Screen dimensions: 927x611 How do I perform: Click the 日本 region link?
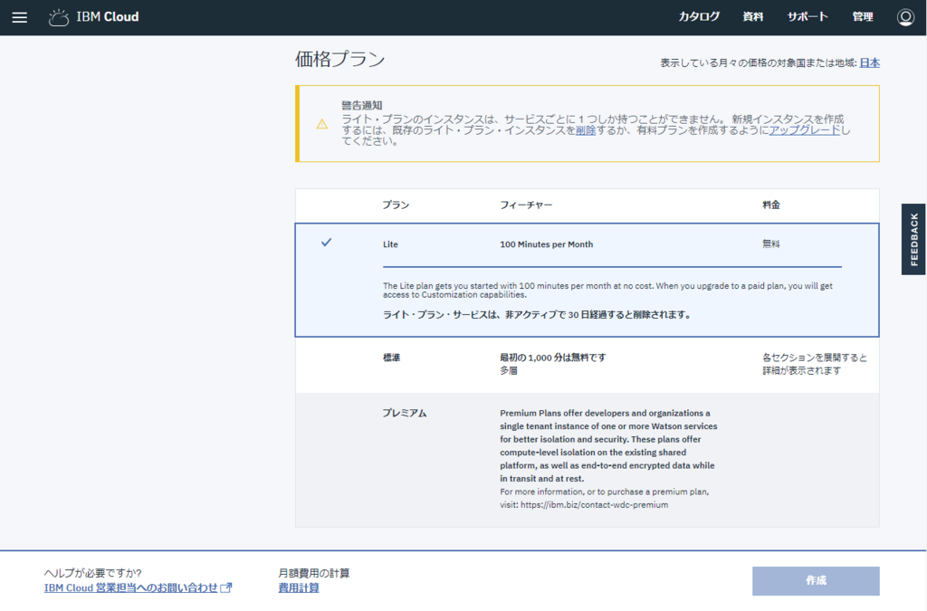click(869, 62)
